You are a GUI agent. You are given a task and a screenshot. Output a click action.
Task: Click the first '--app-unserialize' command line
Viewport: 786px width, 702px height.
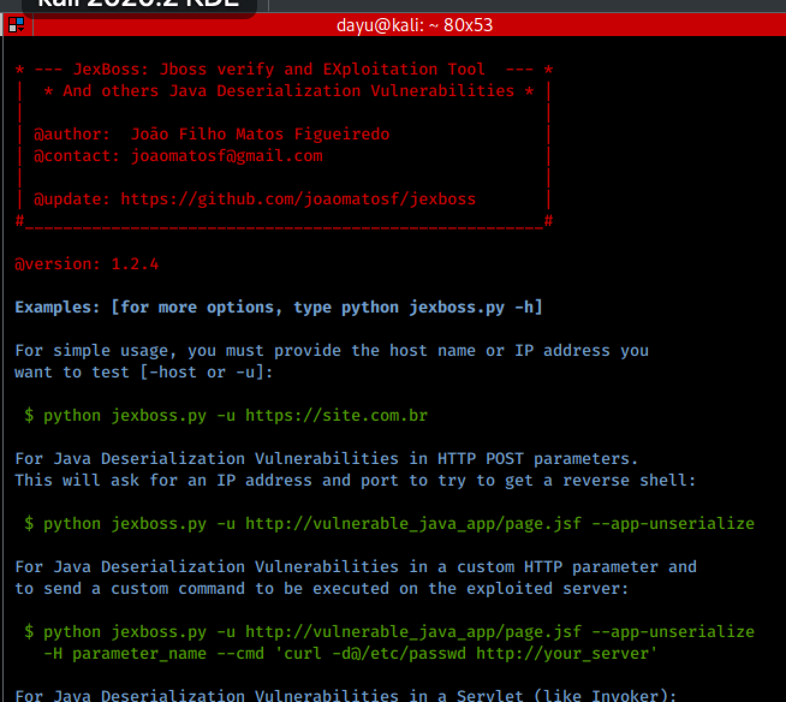point(389,523)
